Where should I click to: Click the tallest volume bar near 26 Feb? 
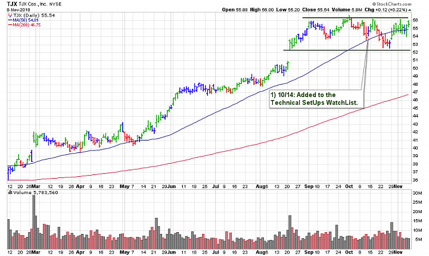[x=34, y=222]
